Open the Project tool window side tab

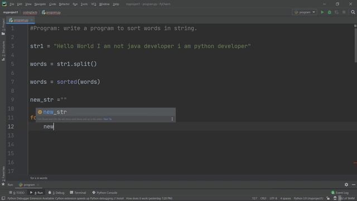click(3, 27)
